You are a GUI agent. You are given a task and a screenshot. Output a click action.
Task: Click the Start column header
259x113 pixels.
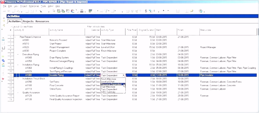[x=166, y=32]
